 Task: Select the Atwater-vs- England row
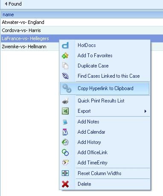82,22
